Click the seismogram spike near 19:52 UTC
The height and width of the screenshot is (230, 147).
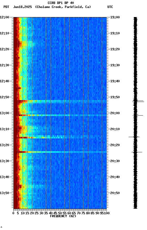(138, 101)
